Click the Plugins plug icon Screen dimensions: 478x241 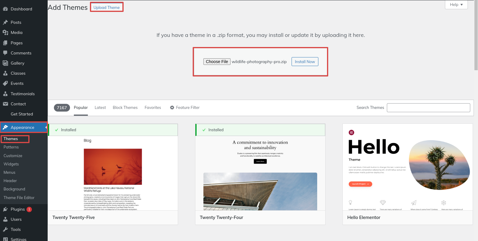(x=5, y=209)
